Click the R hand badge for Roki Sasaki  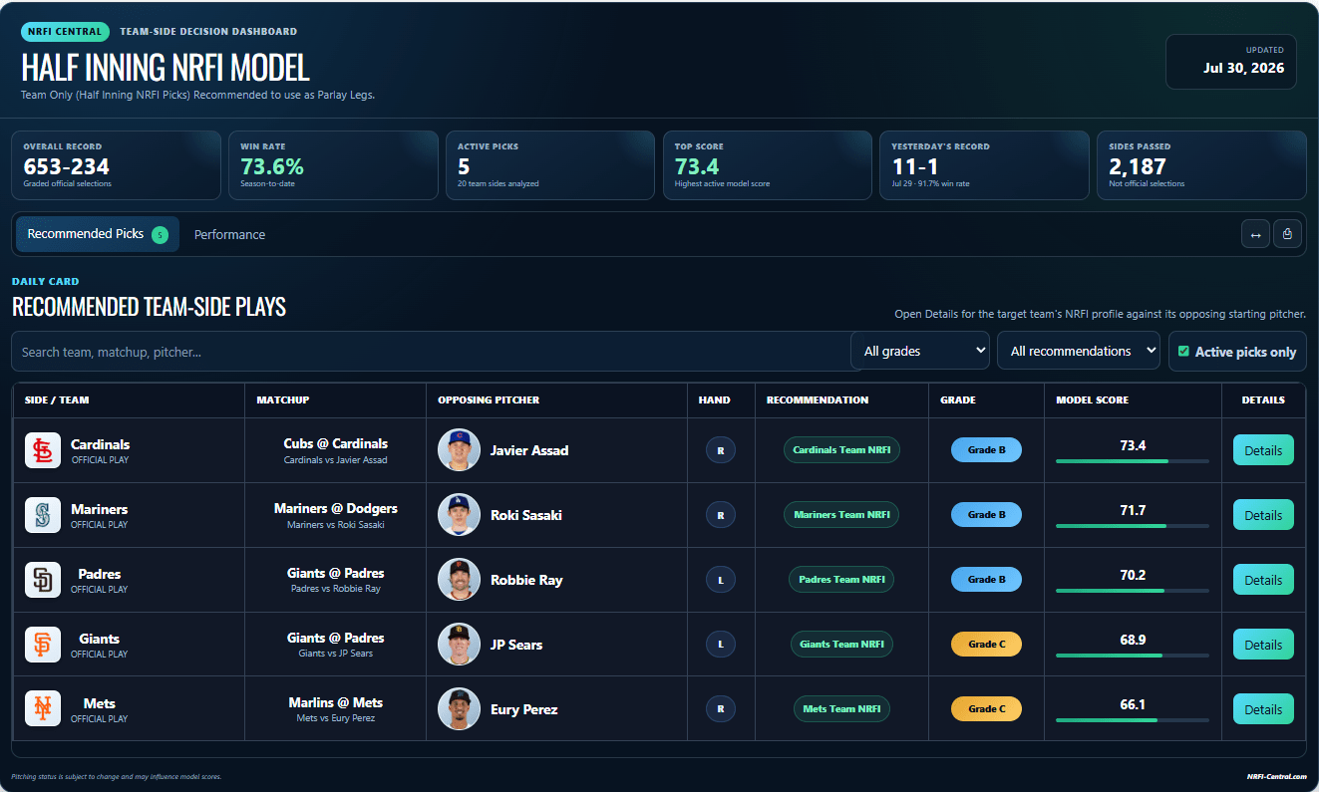pyautogui.click(x=720, y=515)
